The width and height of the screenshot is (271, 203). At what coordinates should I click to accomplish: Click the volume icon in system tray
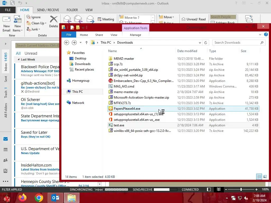tap(246, 198)
